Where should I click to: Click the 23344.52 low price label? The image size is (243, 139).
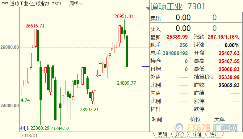point(60,128)
